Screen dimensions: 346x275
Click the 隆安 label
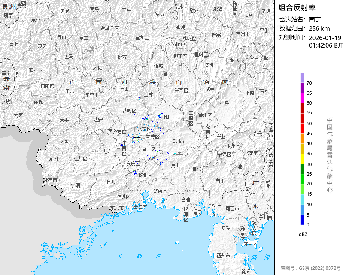98,120
